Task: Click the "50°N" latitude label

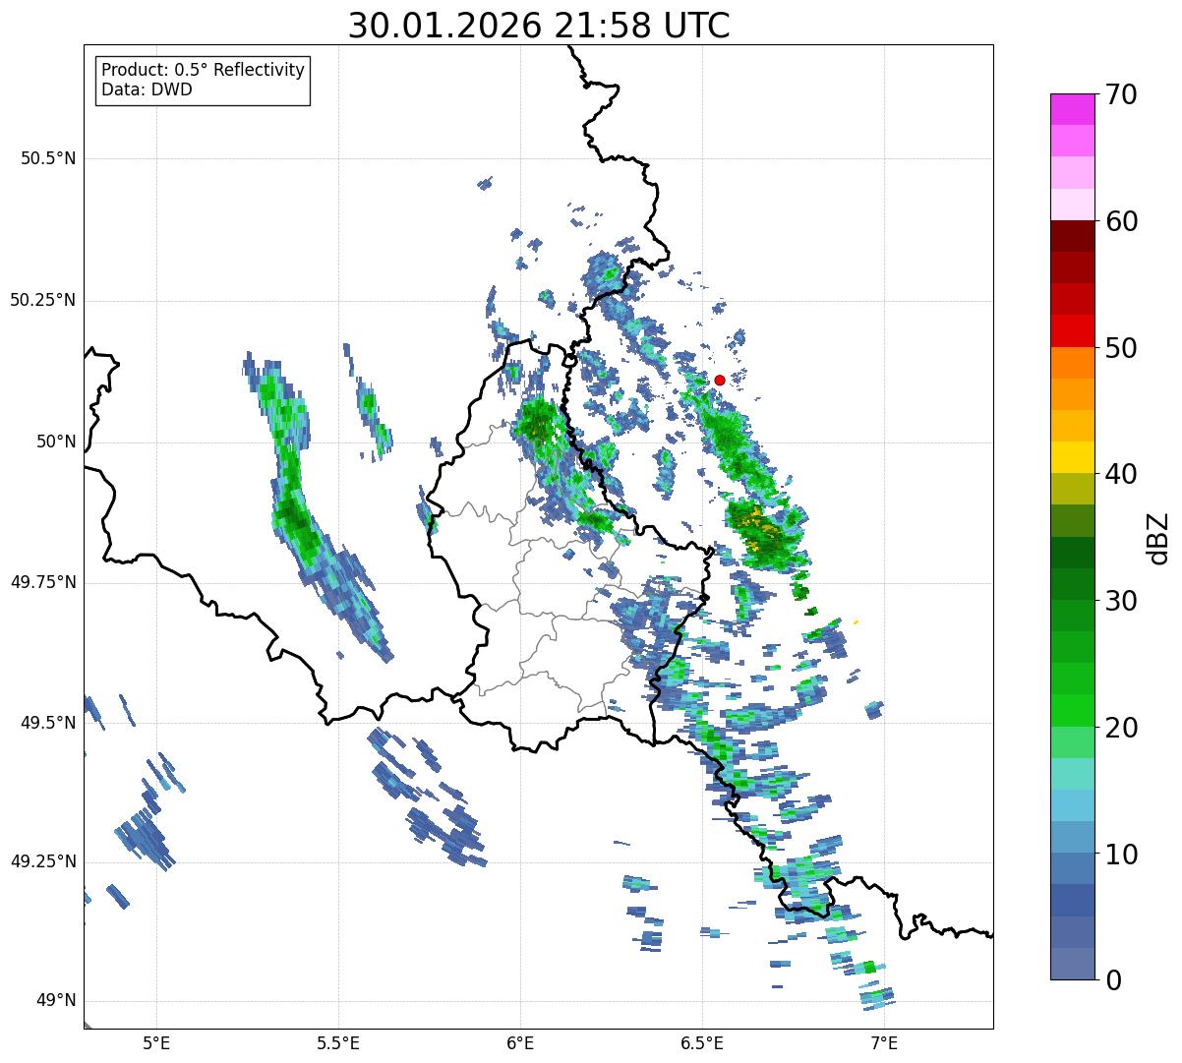Action: pyautogui.click(x=56, y=442)
